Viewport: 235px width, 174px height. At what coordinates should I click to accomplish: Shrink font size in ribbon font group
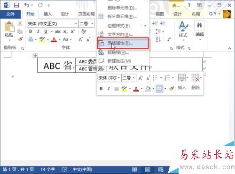click(x=88, y=39)
